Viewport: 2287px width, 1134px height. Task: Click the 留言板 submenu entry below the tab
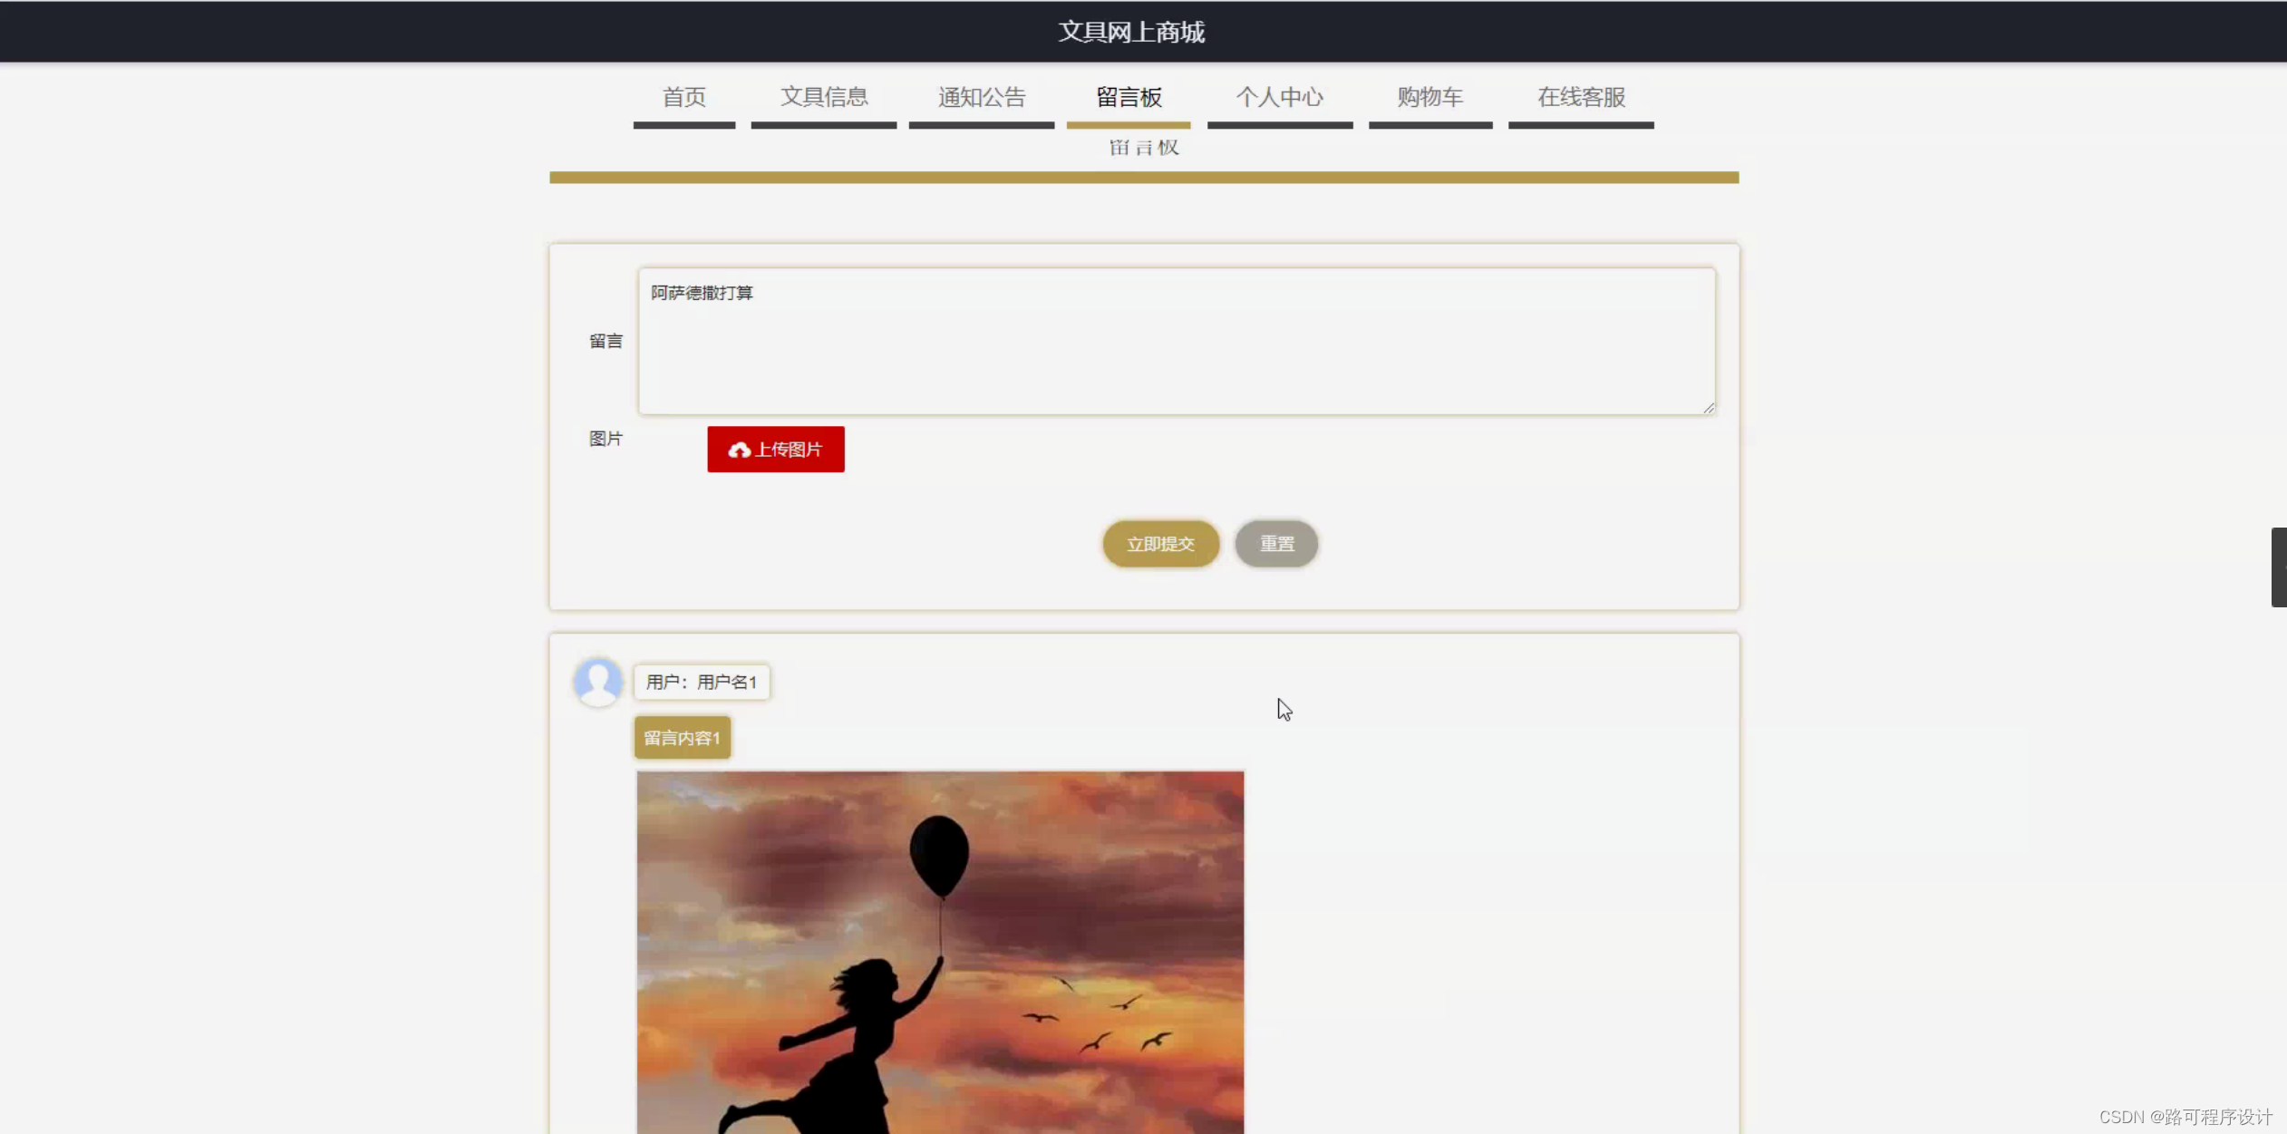point(1144,147)
